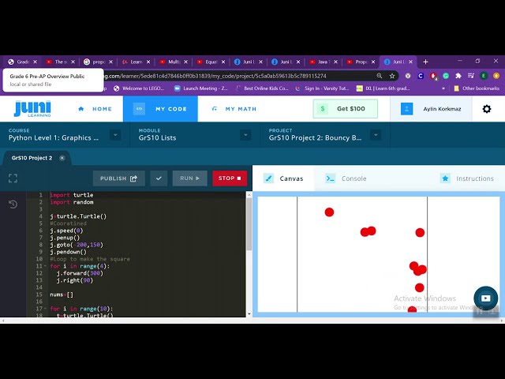This screenshot has width=505, height=379.
Task: Collapse the for loop at line 17
Action: point(46,309)
